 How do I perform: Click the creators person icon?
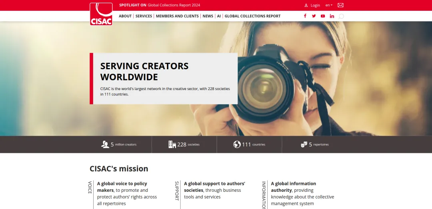(x=105, y=145)
